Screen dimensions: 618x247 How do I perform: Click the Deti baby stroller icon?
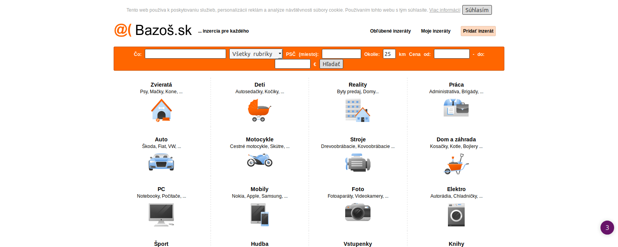pyautogui.click(x=260, y=110)
